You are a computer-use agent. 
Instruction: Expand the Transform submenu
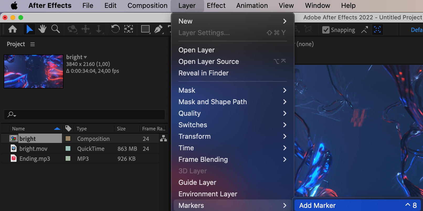click(232, 136)
